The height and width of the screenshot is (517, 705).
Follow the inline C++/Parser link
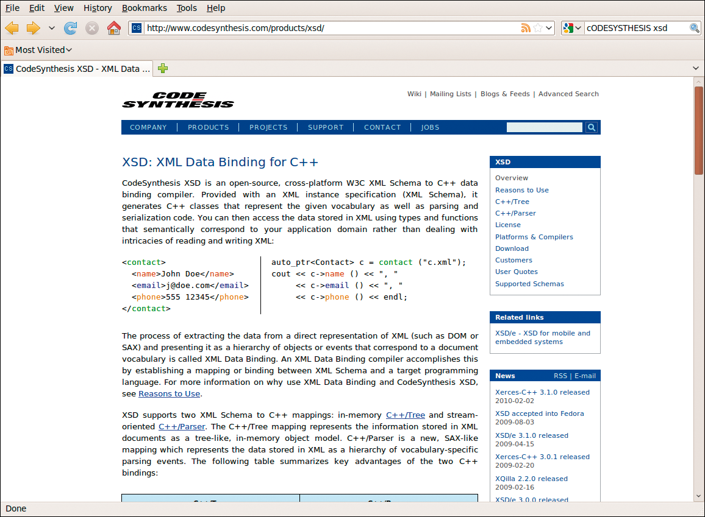point(182,427)
